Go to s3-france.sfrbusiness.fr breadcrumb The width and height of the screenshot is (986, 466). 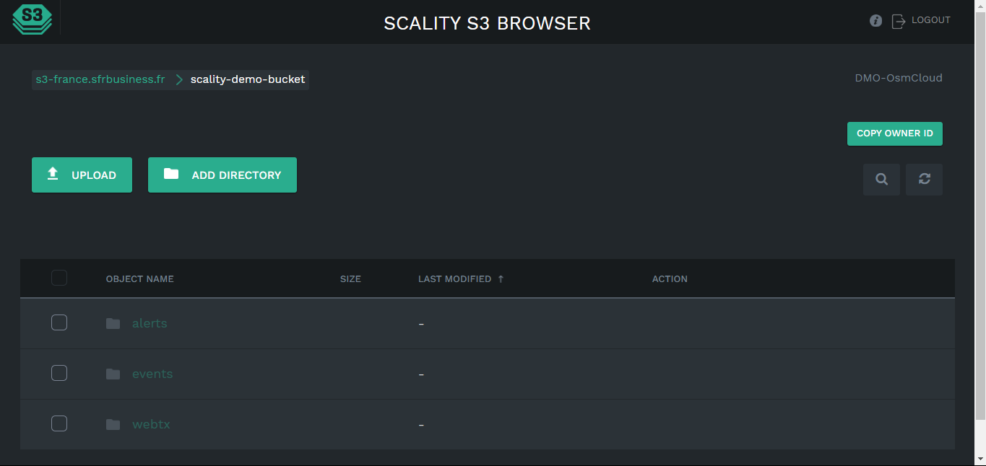point(100,79)
